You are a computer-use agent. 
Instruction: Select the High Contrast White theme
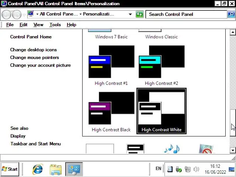[162, 111]
